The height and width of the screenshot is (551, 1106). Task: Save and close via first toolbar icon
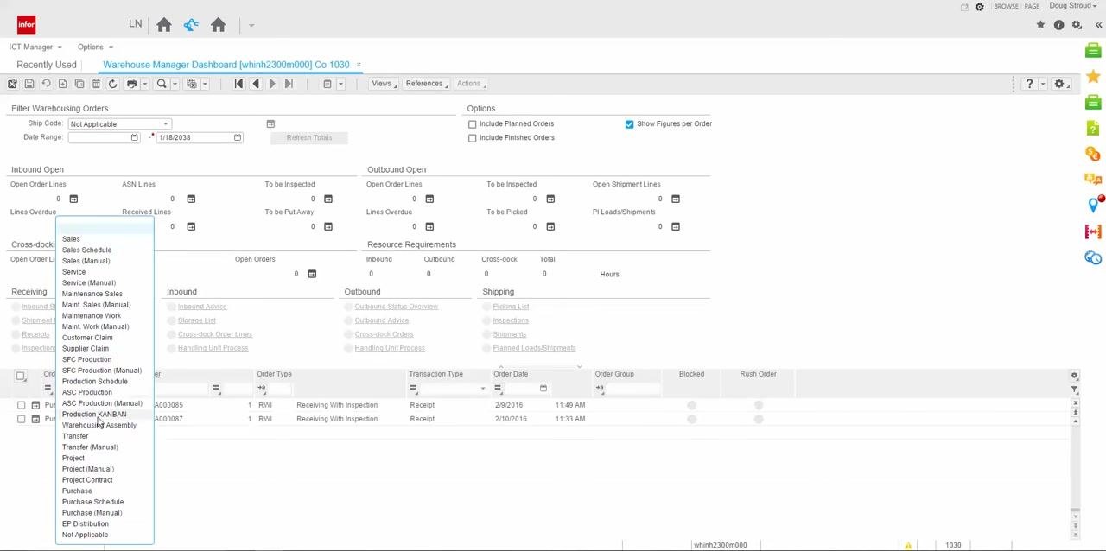point(12,84)
